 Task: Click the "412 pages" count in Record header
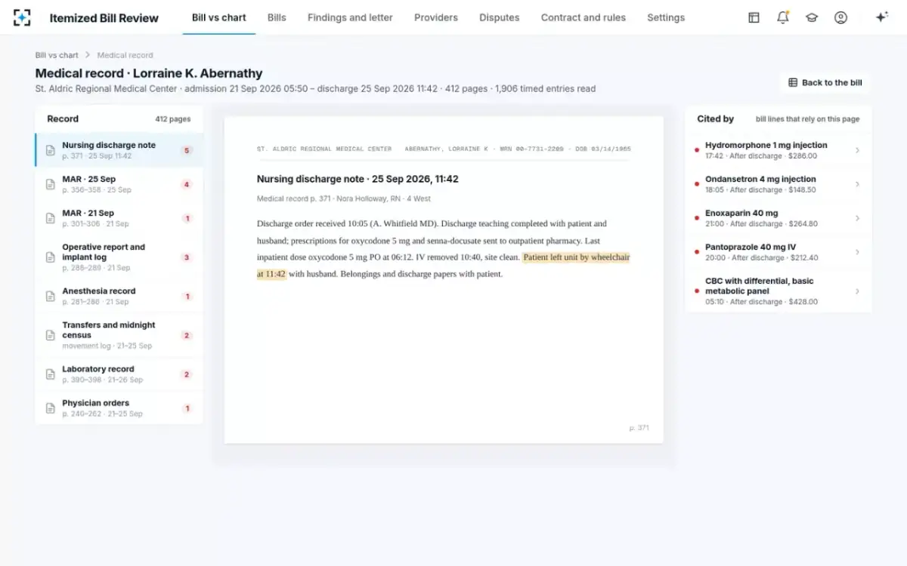tap(173, 119)
